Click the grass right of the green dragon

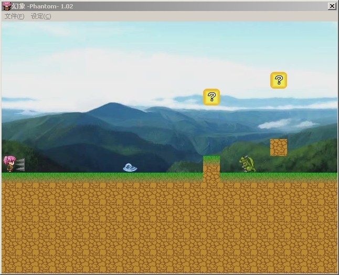tap(296, 177)
